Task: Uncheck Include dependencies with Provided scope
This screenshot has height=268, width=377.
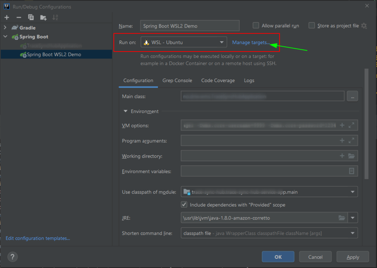Action: tap(184, 205)
